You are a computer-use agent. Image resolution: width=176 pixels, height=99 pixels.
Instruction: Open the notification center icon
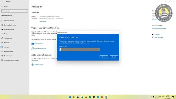[173, 97]
